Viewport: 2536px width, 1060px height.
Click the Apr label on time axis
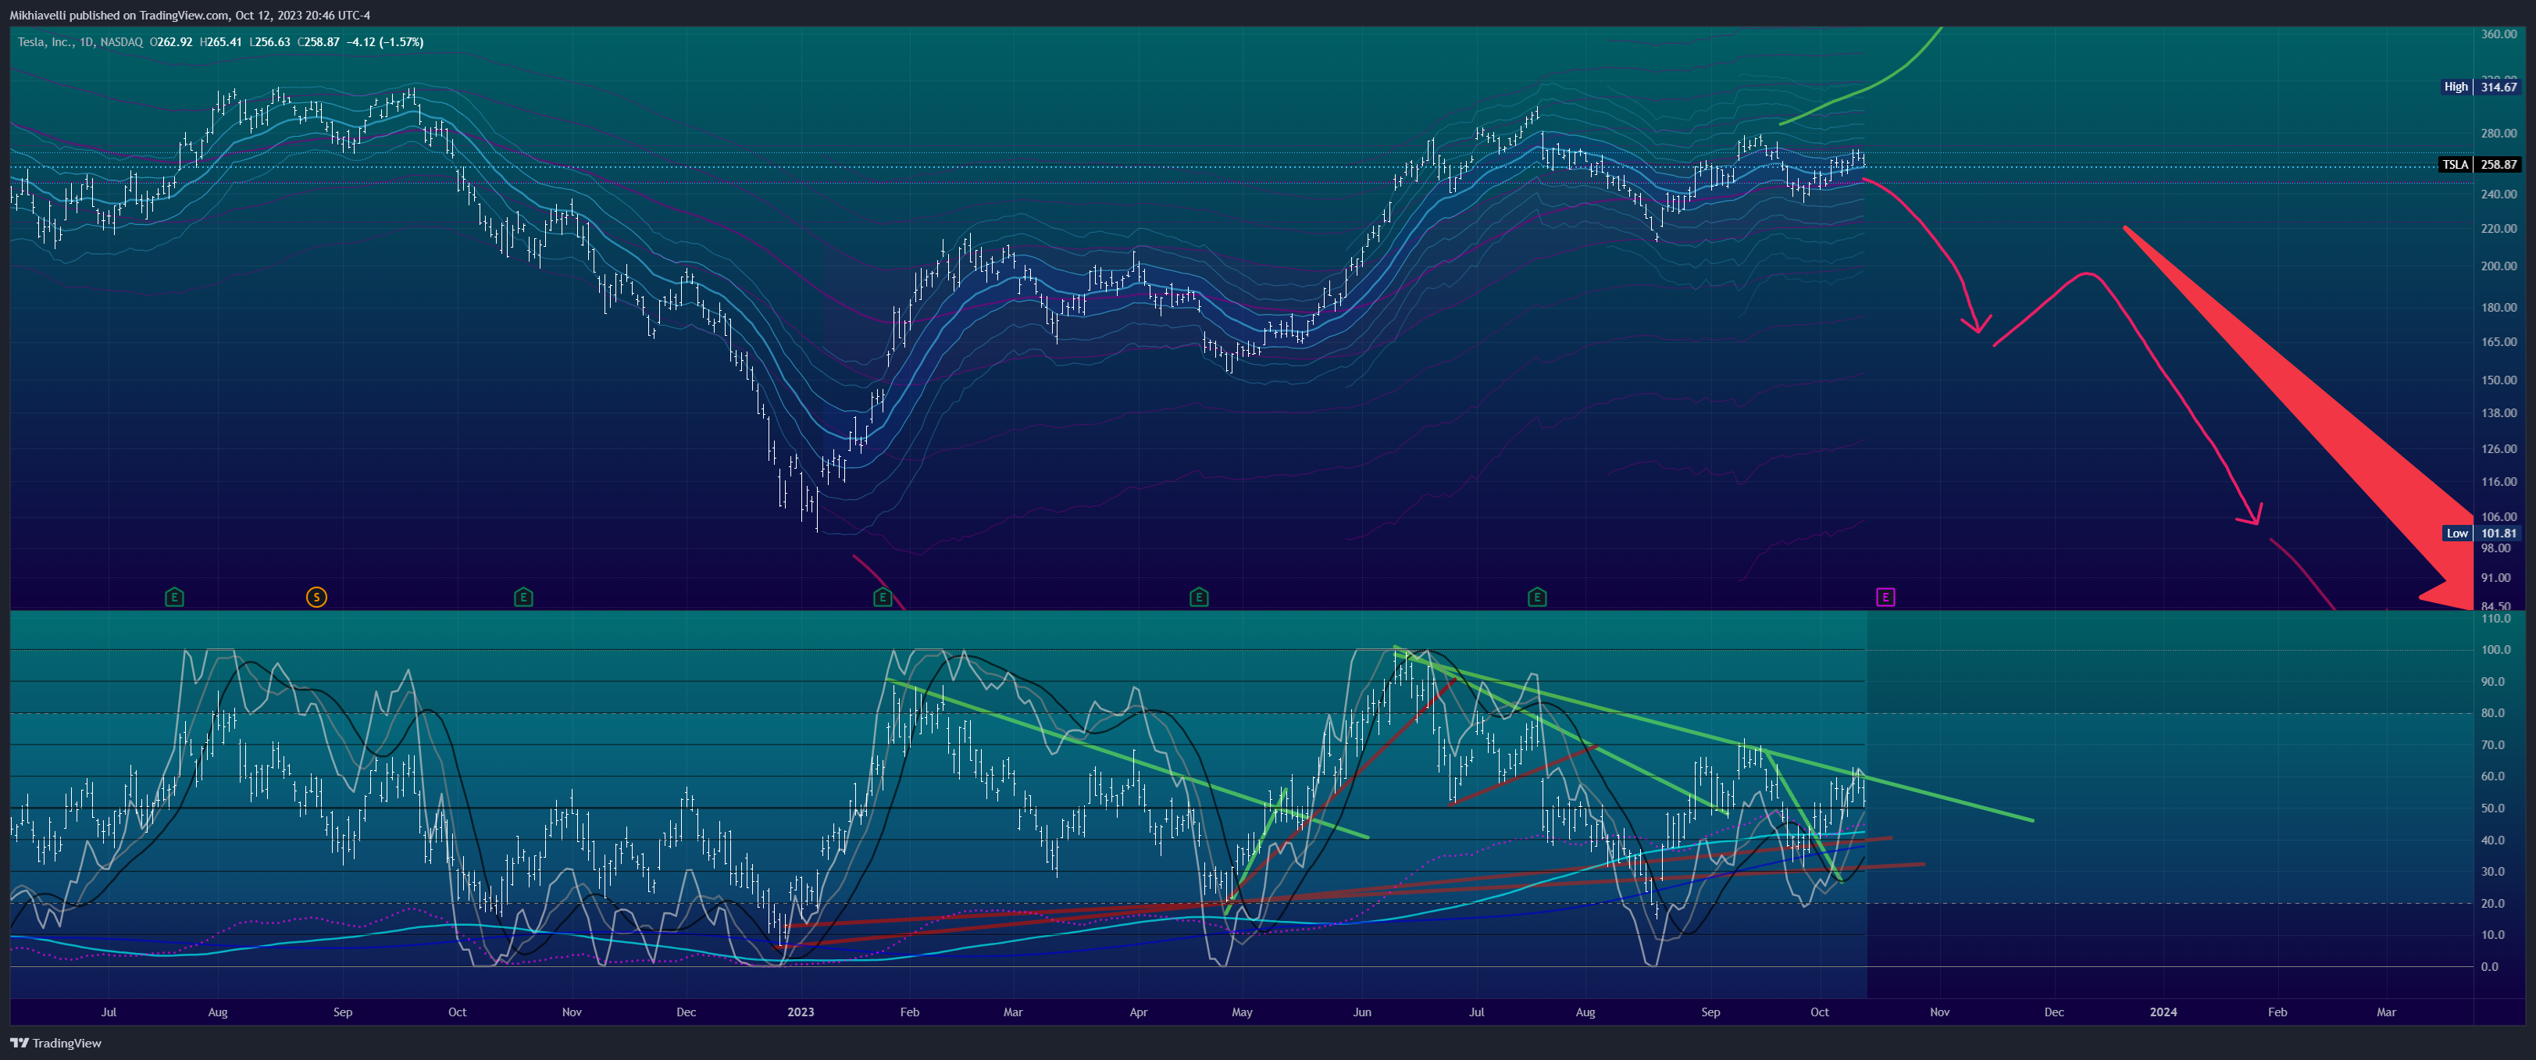(1138, 1012)
